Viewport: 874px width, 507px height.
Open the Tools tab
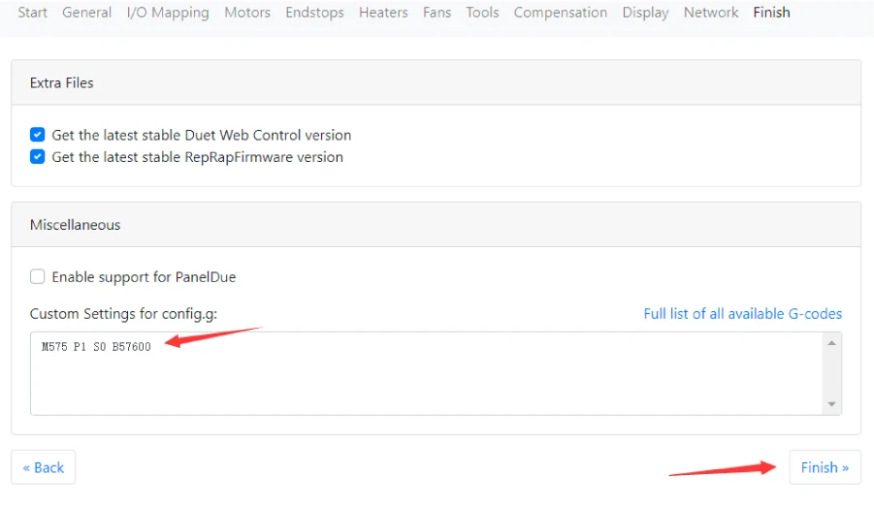coord(482,13)
